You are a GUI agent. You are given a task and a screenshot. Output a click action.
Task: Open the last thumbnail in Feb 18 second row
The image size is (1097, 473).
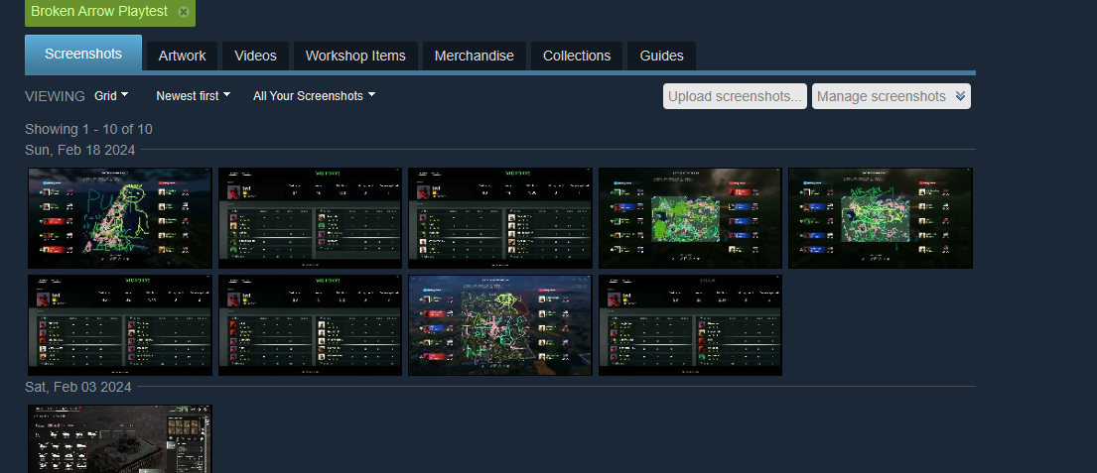691,325
